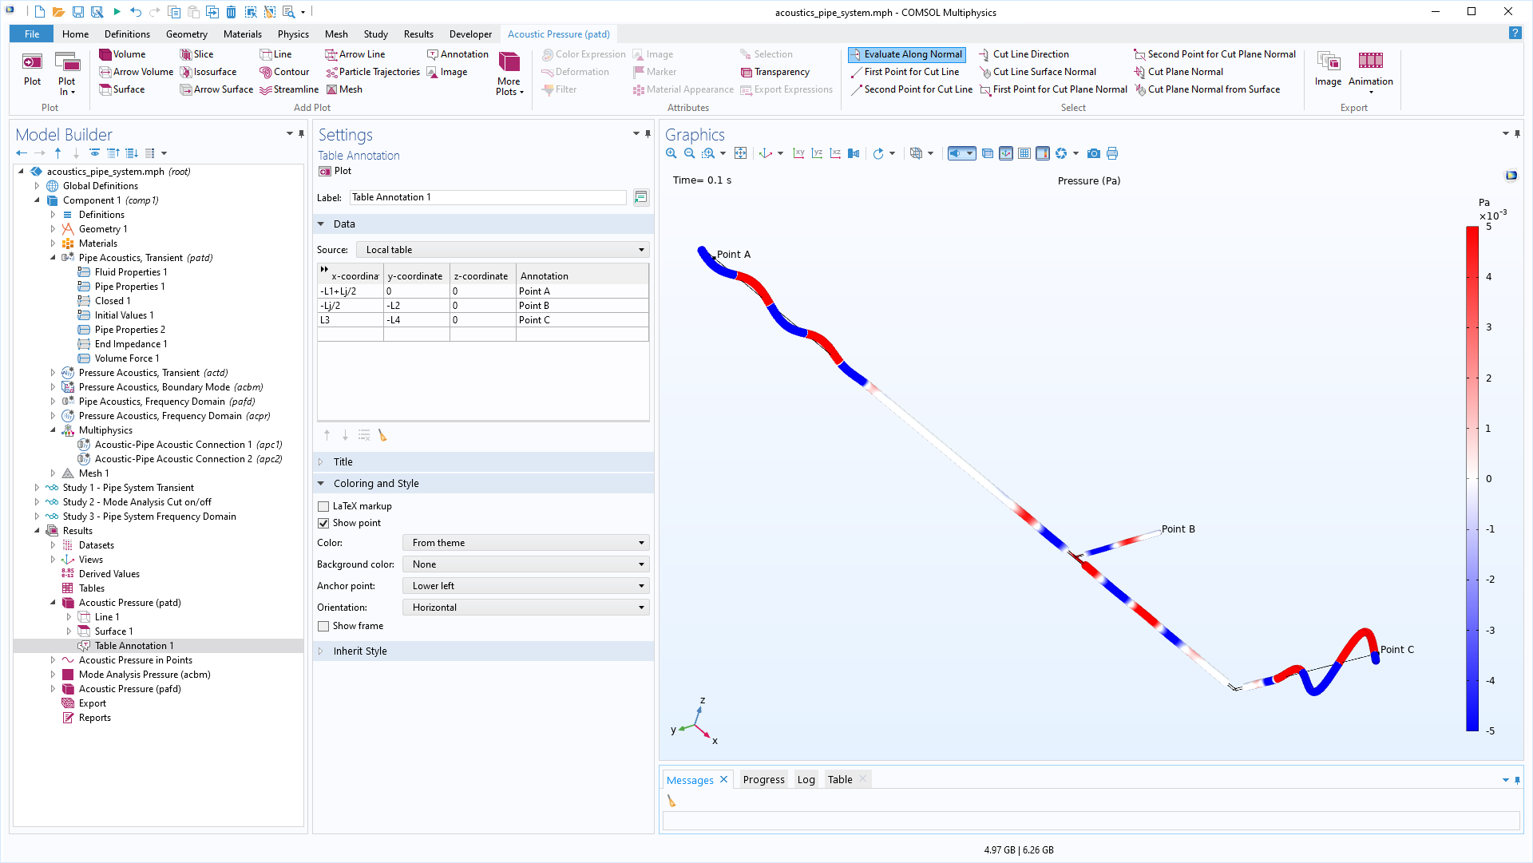Viewport: 1533px width, 863px height.
Task: Open the Animation export button
Action: point(1370,68)
